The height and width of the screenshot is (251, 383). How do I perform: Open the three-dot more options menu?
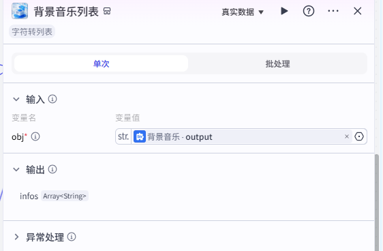333,11
